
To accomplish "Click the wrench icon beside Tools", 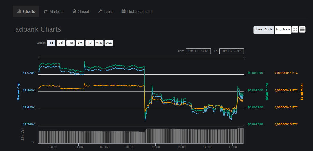I will [100, 11].
